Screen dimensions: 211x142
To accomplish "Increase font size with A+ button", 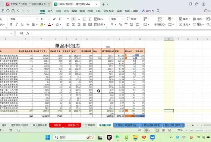I will [x=54, y=19].
